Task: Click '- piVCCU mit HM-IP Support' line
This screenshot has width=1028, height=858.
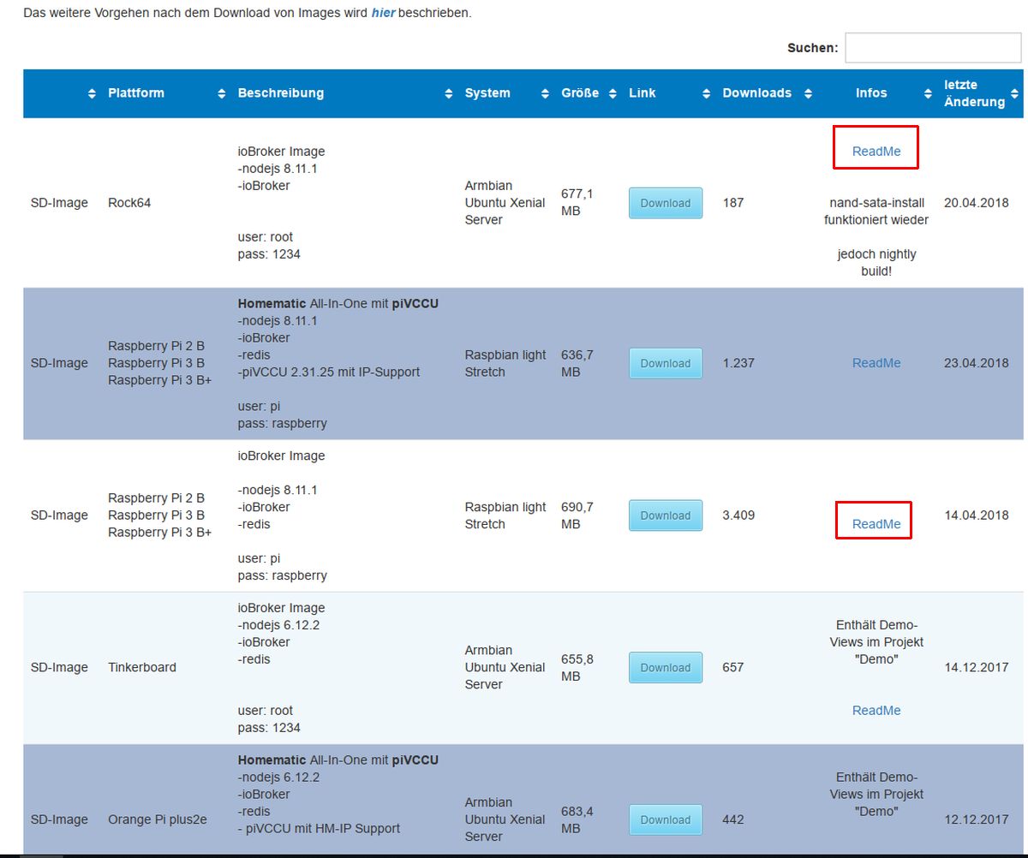Action: 319,828
